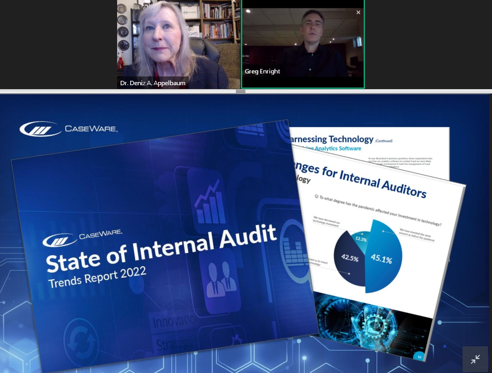492x373 pixels.
Task: Select Dr. Deniz A. Appelbaum's video feed
Action: click(178, 44)
